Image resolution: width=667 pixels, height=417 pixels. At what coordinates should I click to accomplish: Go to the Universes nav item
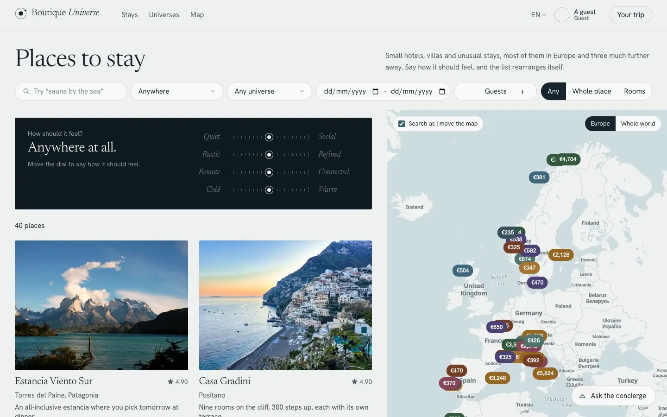(164, 15)
